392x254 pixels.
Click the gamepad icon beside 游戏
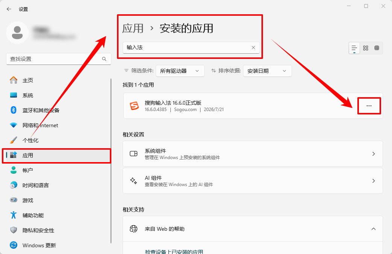[14, 200]
